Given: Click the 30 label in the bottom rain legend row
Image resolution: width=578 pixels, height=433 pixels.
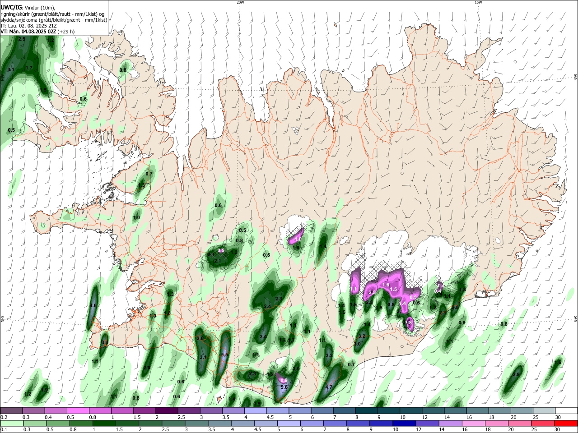Looking at the screenshot, I should click(x=556, y=430).
